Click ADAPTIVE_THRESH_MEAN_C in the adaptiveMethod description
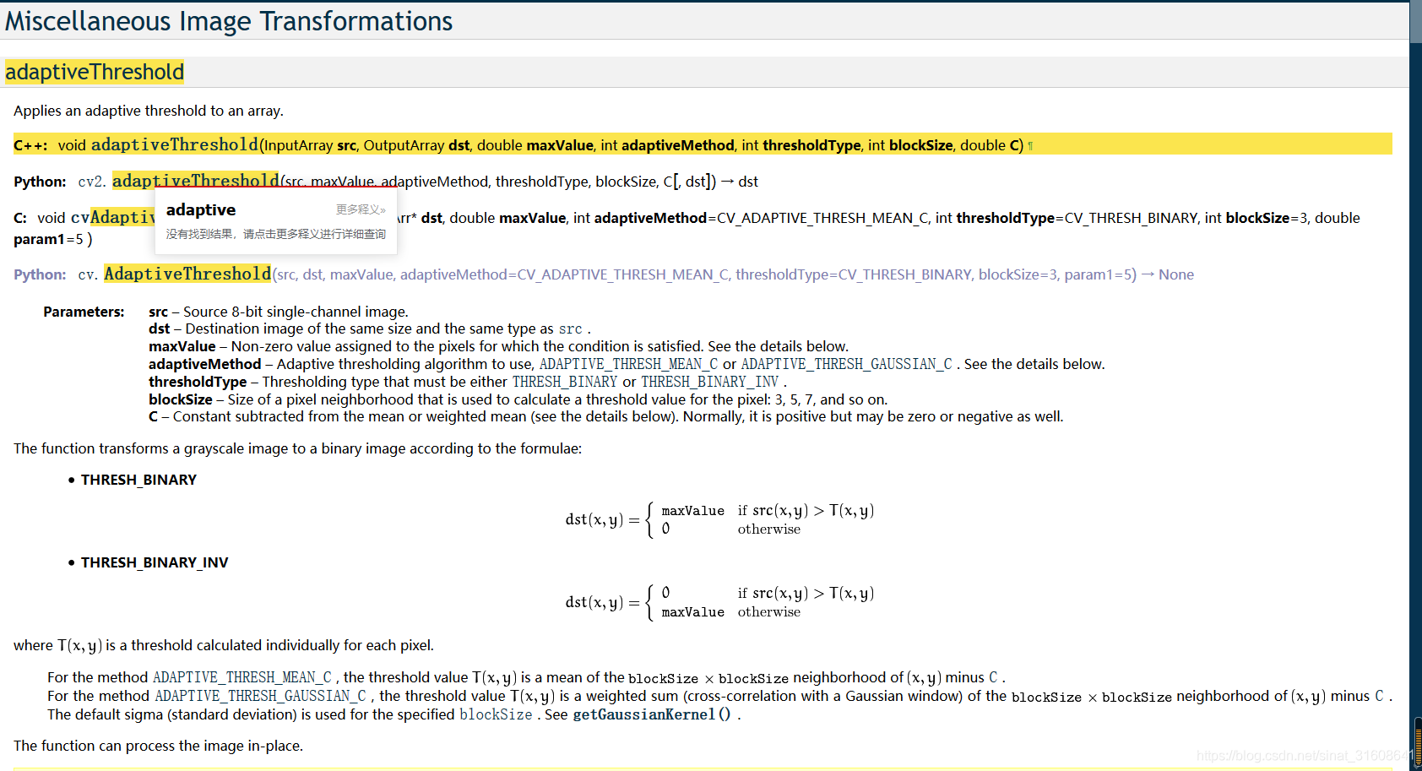The image size is (1422, 771). pyautogui.click(x=628, y=364)
